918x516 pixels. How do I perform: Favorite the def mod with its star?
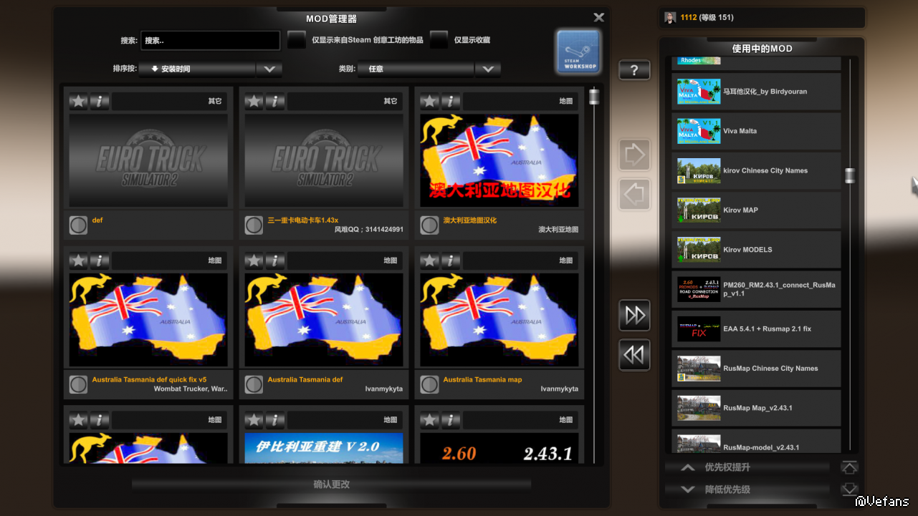coord(79,102)
